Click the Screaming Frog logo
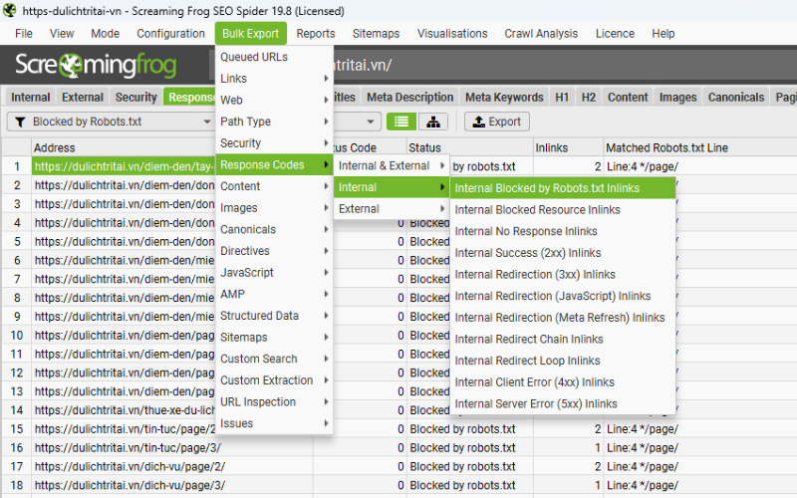The image size is (797, 498). coord(96,65)
